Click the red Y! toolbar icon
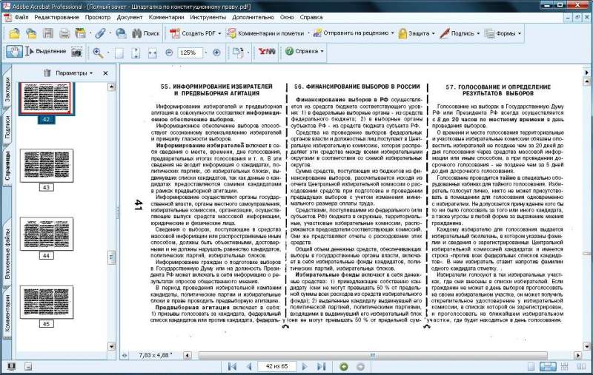593x375 pixels. click(x=267, y=52)
